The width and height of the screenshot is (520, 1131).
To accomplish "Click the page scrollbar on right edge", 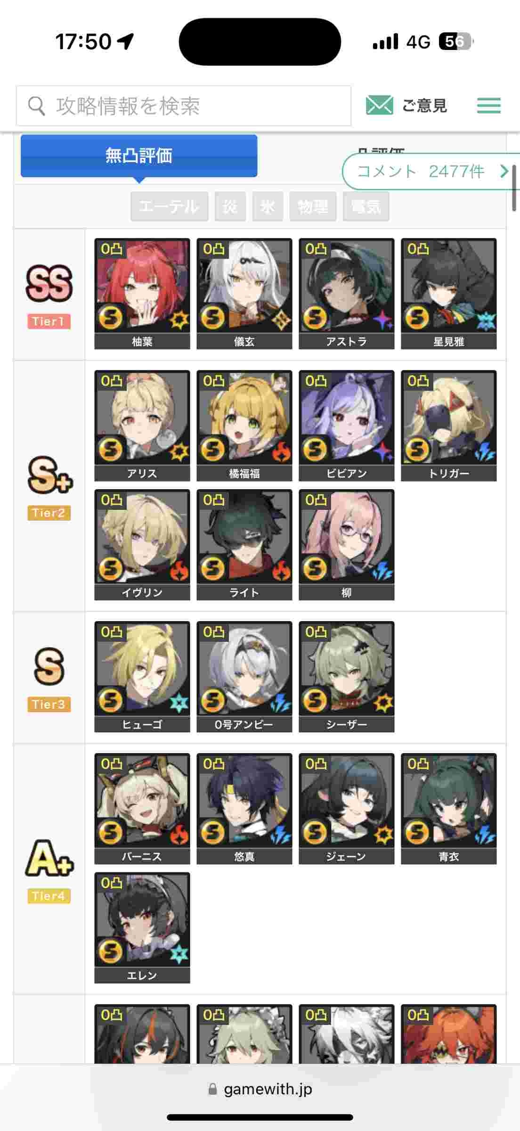I will (514, 188).
